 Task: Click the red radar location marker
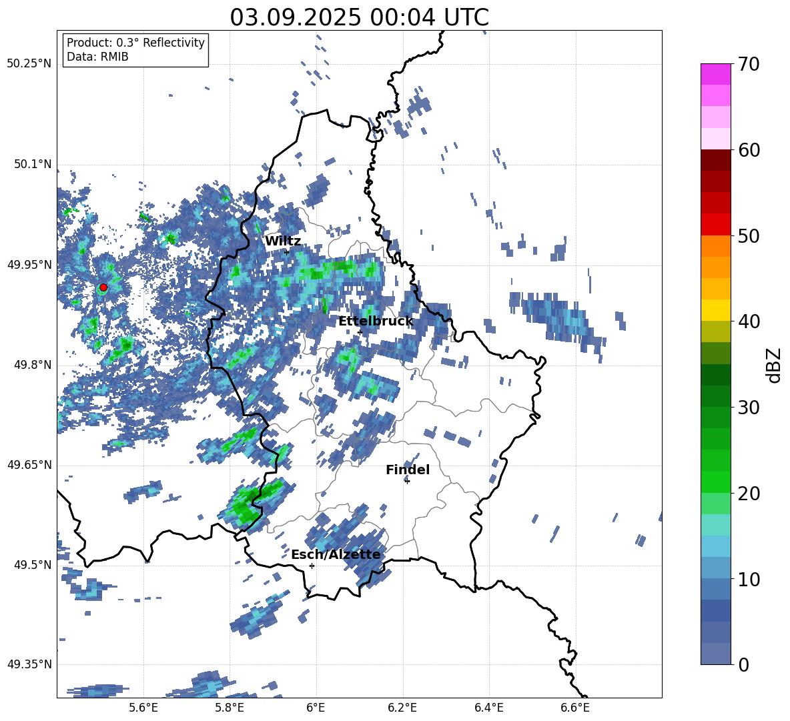click(x=103, y=287)
